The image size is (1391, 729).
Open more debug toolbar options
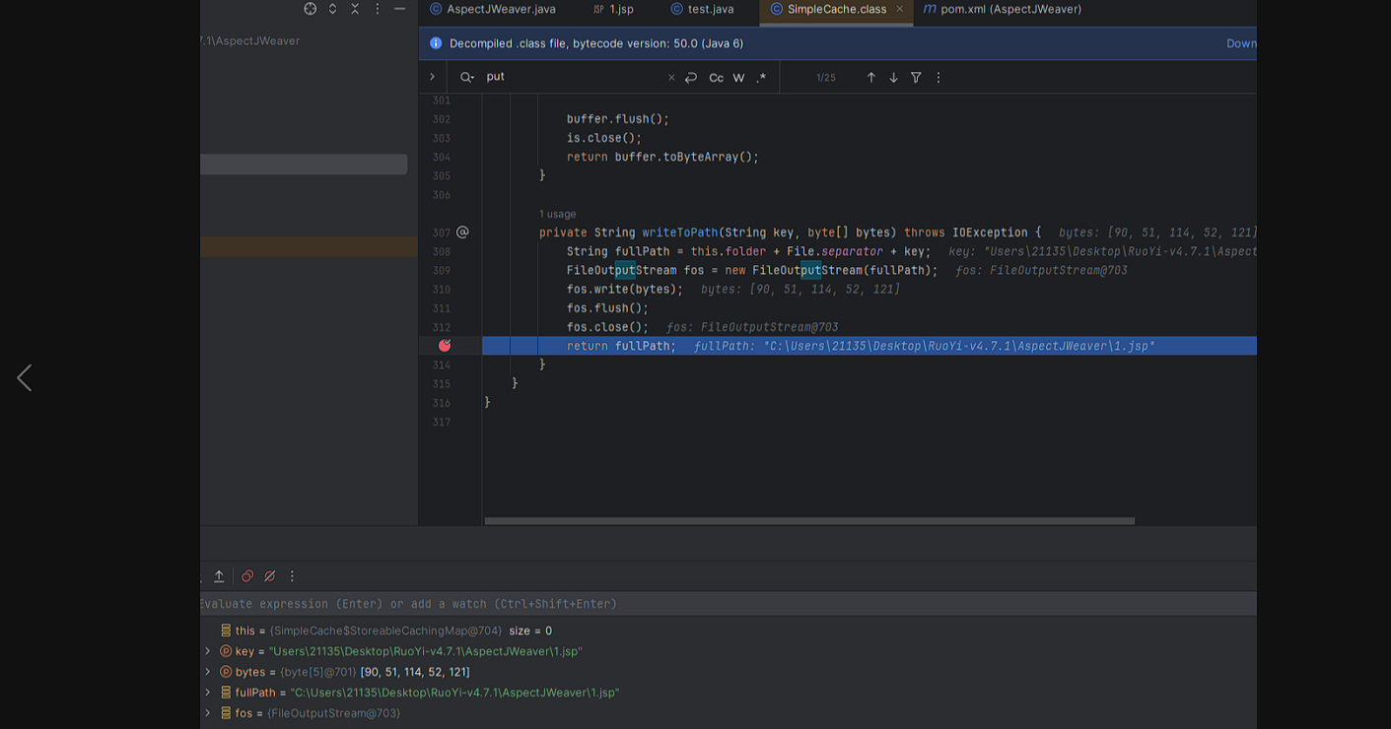click(x=292, y=576)
